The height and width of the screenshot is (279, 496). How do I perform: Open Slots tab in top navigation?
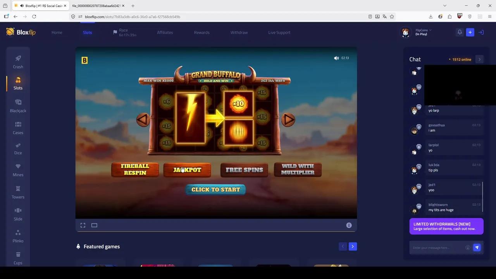pyautogui.click(x=87, y=33)
